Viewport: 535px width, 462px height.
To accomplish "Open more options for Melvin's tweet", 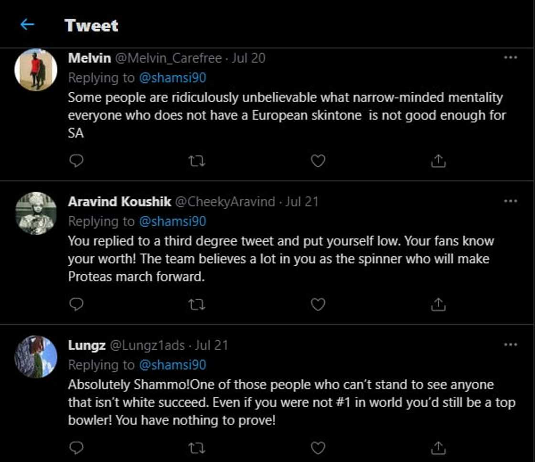I will (x=510, y=58).
